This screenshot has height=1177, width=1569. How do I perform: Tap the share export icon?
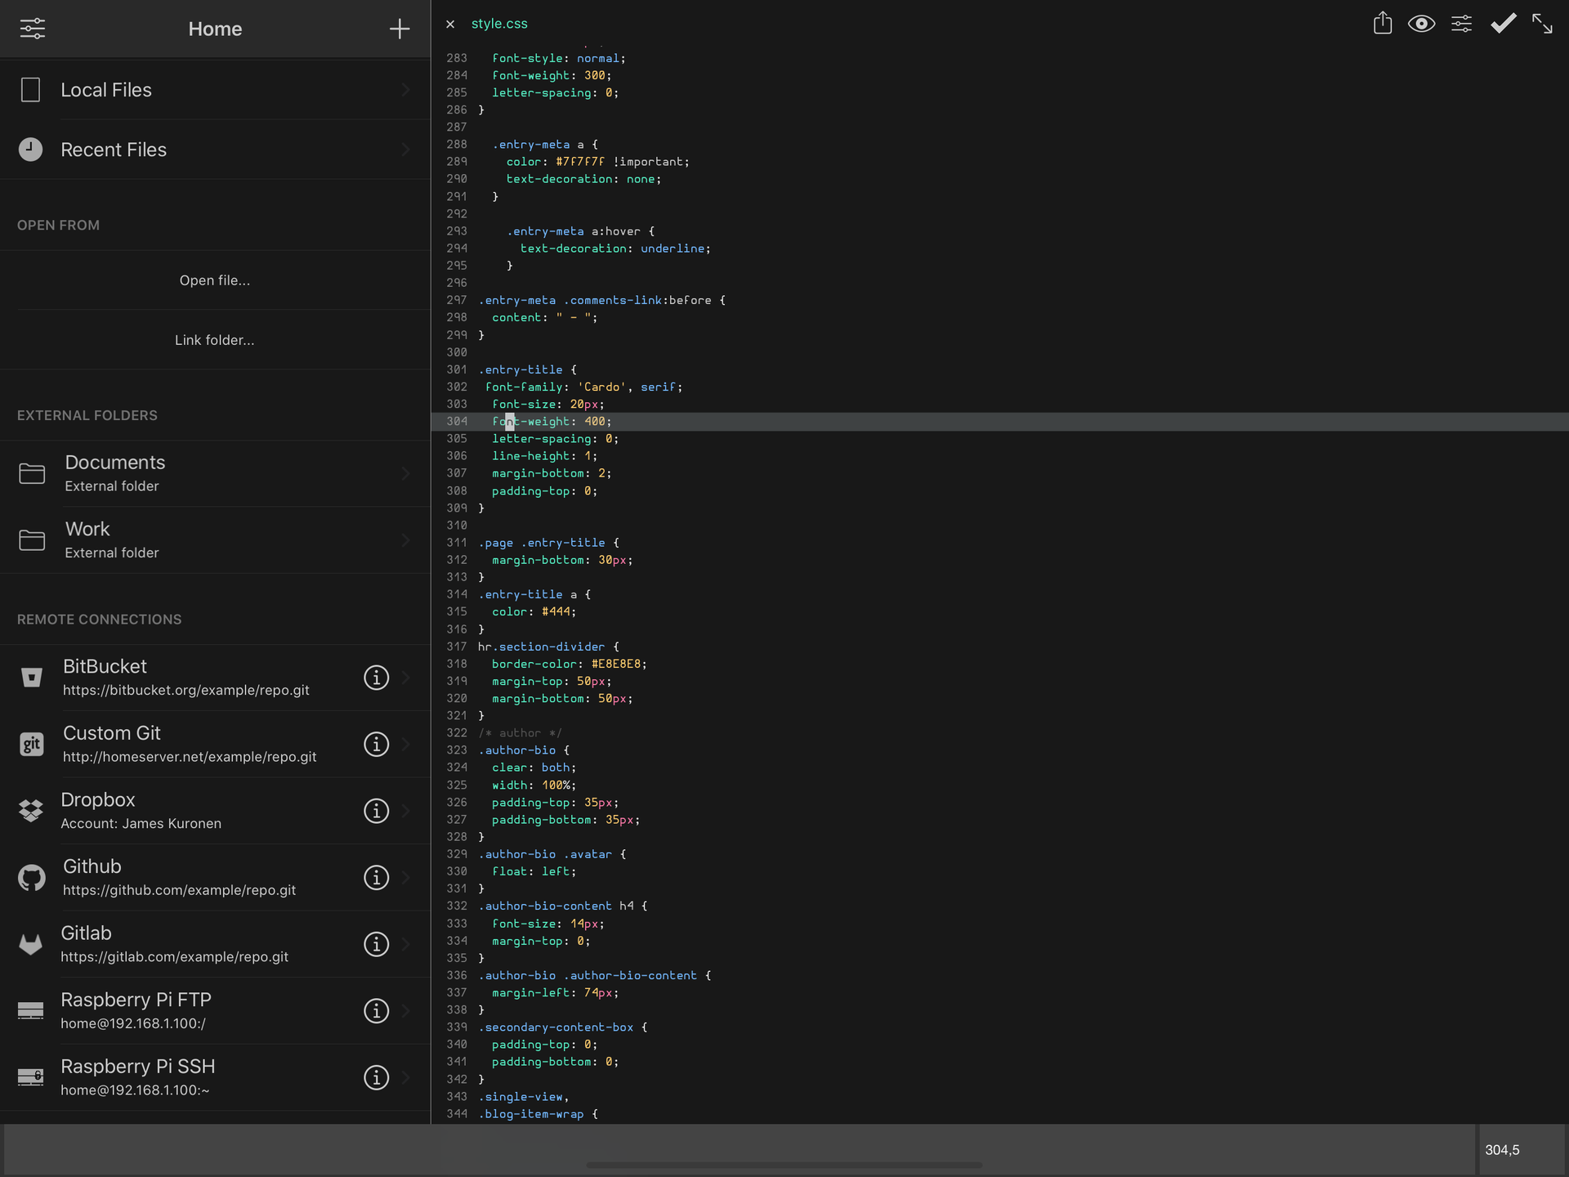[1382, 24]
